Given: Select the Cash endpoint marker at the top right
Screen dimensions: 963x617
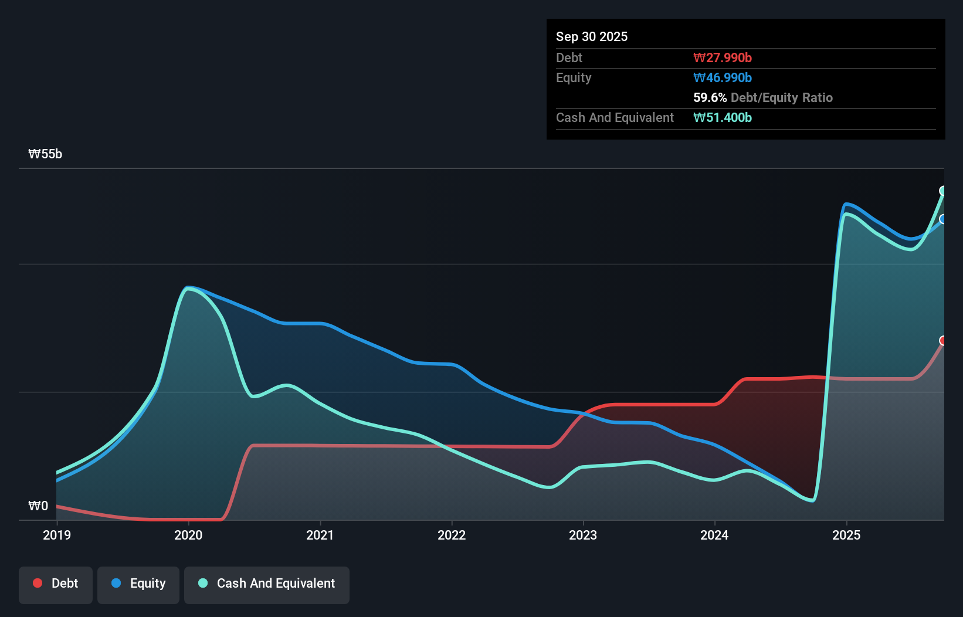Looking at the screenshot, I should [x=943, y=191].
